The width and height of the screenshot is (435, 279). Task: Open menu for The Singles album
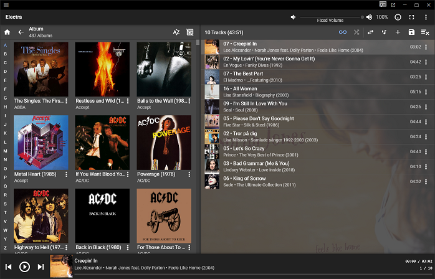pyautogui.click(x=66, y=101)
